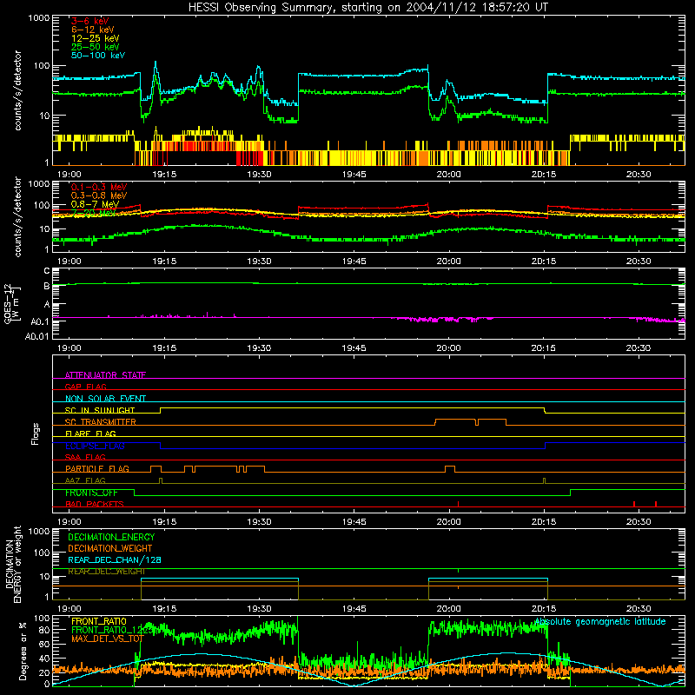
Task: Click the GOES-12 axis label
Action: (x=12, y=303)
